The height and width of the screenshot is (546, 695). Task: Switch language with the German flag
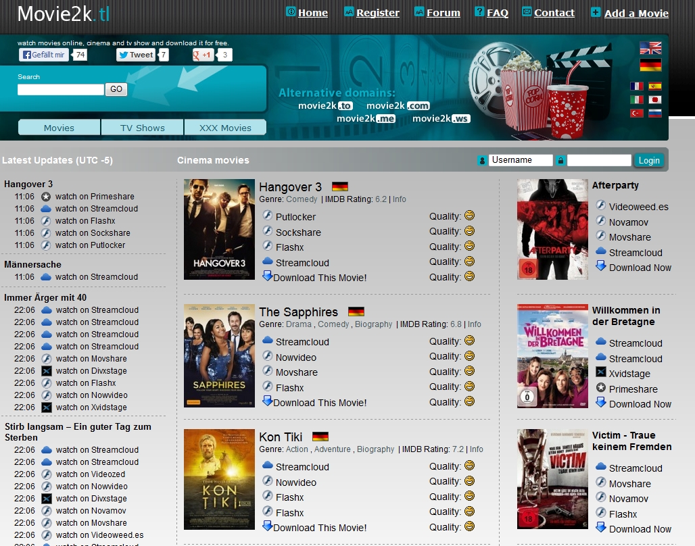tap(650, 65)
